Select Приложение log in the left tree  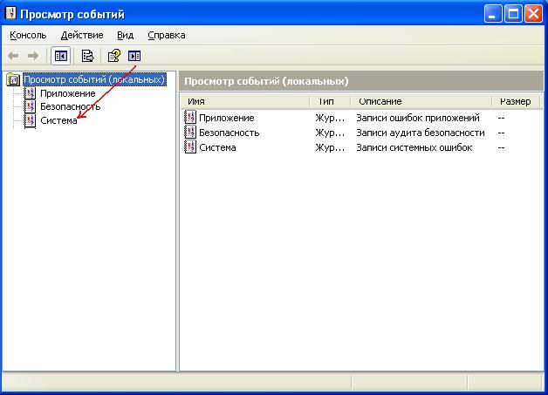pyautogui.click(x=67, y=93)
